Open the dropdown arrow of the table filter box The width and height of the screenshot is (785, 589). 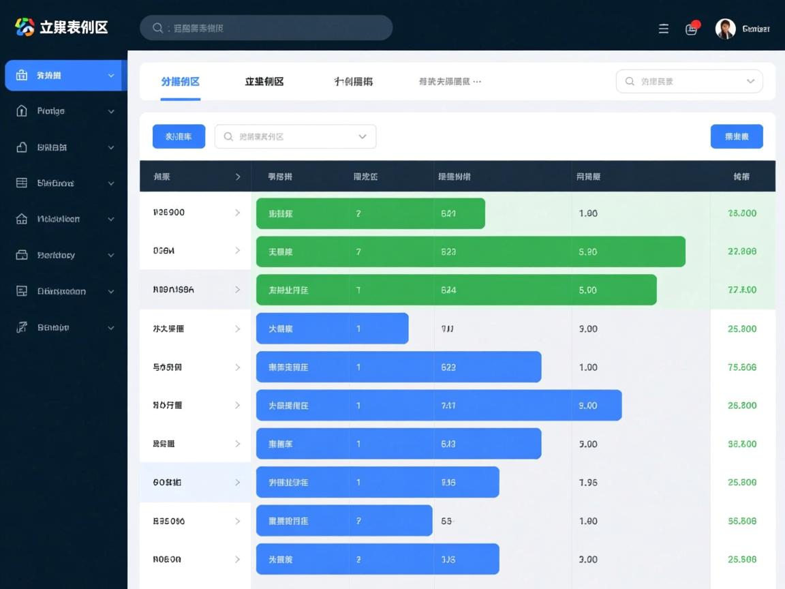(x=362, y=136)
